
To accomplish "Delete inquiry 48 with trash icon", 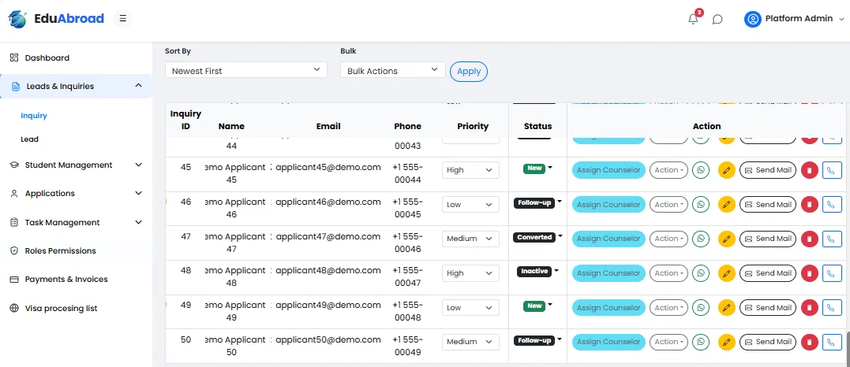I will (x=809, y=273).
